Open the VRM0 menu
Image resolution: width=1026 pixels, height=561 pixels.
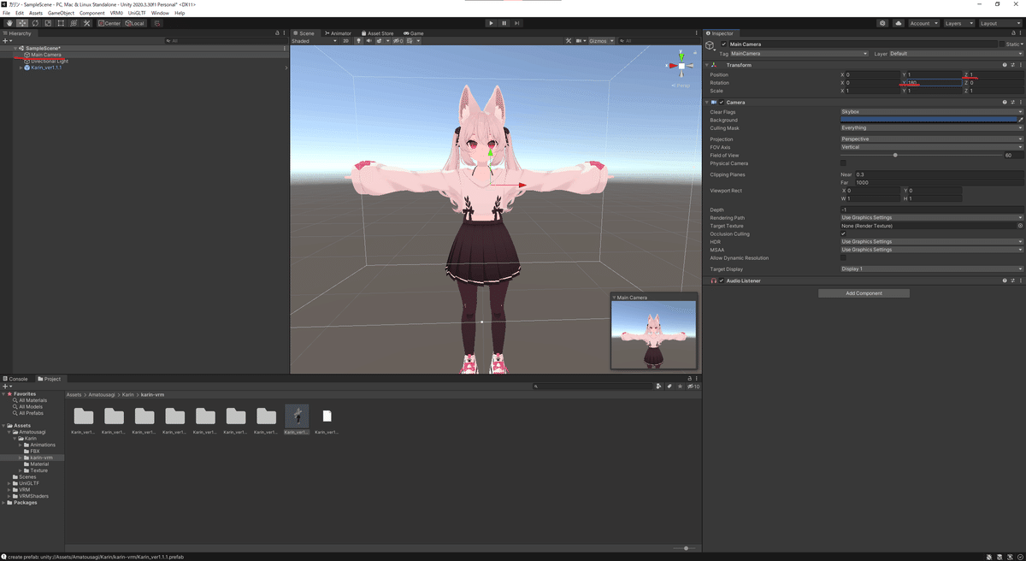pyautogui.click(x=116, y=13)
